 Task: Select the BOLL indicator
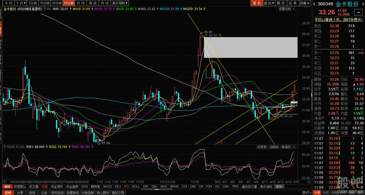click(136, 186)
